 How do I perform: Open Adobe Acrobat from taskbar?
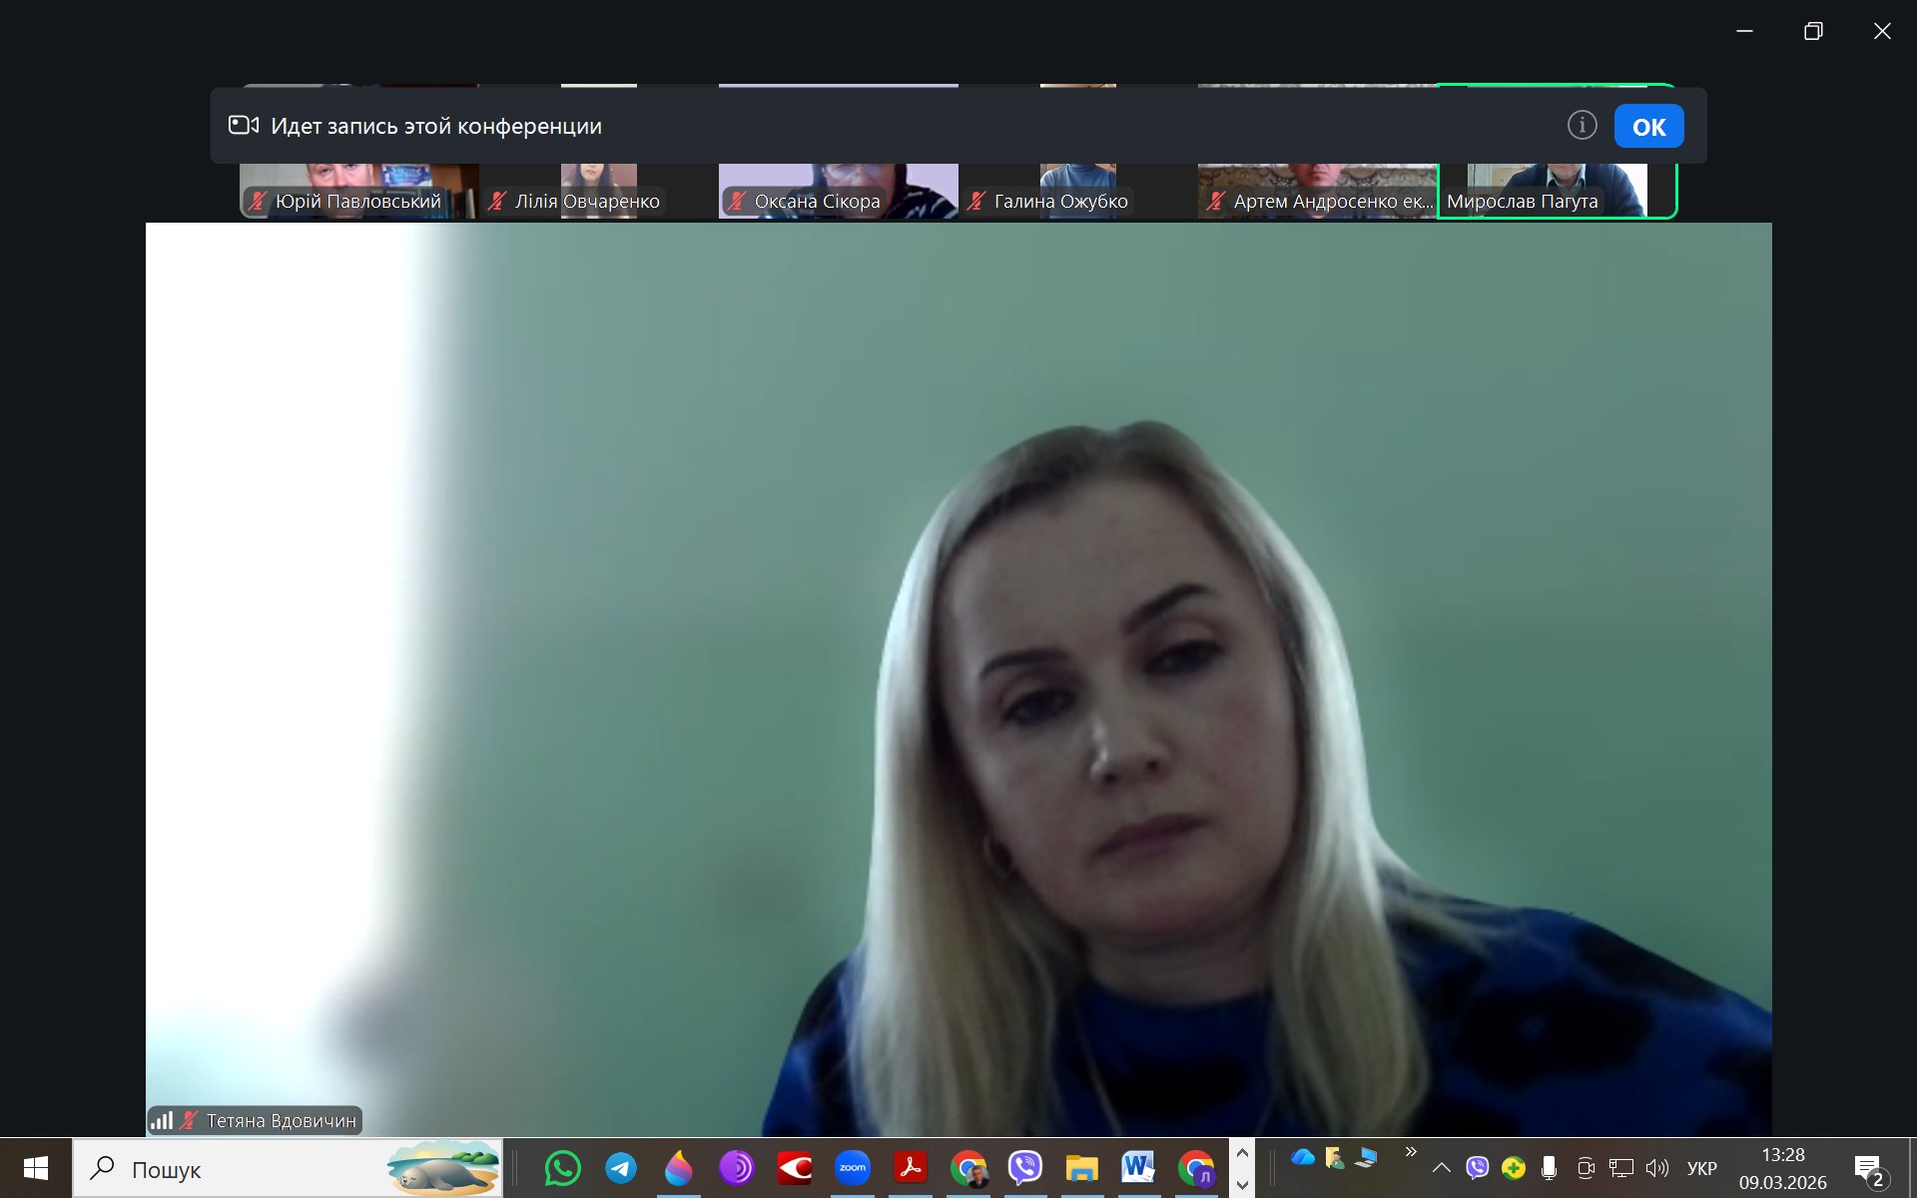click(911, 1168)
